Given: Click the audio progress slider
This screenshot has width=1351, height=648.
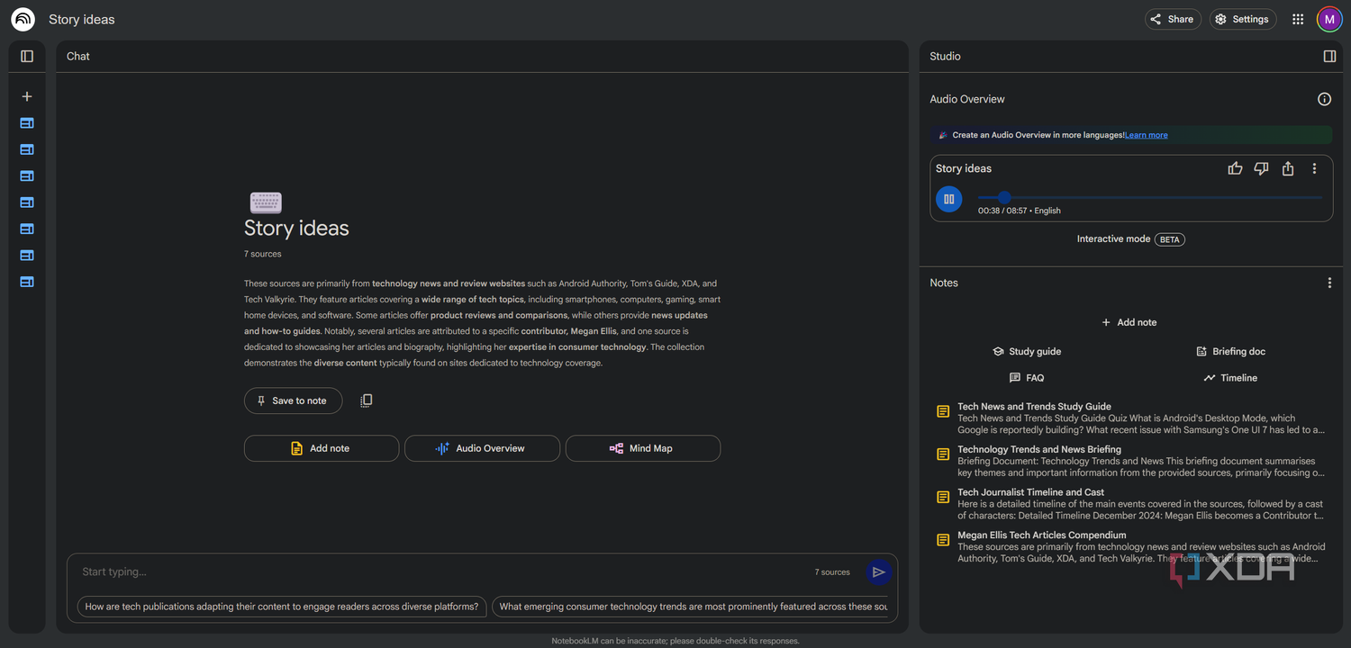Looking at the screenshot, I should coord(1150,197).
